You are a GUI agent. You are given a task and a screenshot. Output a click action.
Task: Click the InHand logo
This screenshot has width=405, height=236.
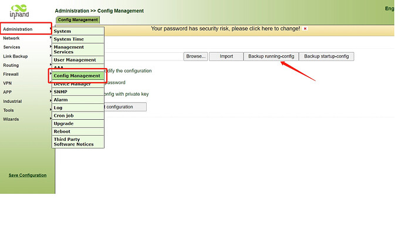(19, 12)
